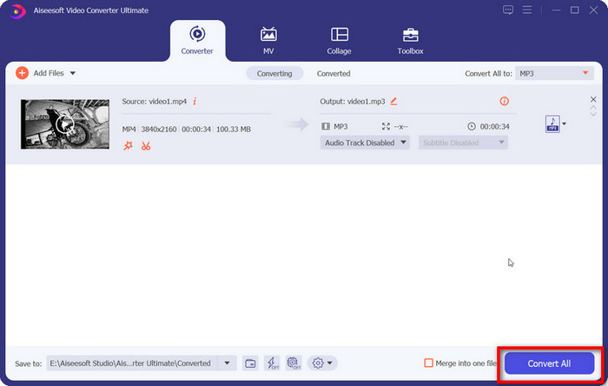Switch to the MV tab
The height and width of the screenshot is (386, 608).
click(268, 40)
